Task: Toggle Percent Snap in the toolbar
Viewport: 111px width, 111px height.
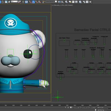Action: pyautogui.click(x=36, y=2)
